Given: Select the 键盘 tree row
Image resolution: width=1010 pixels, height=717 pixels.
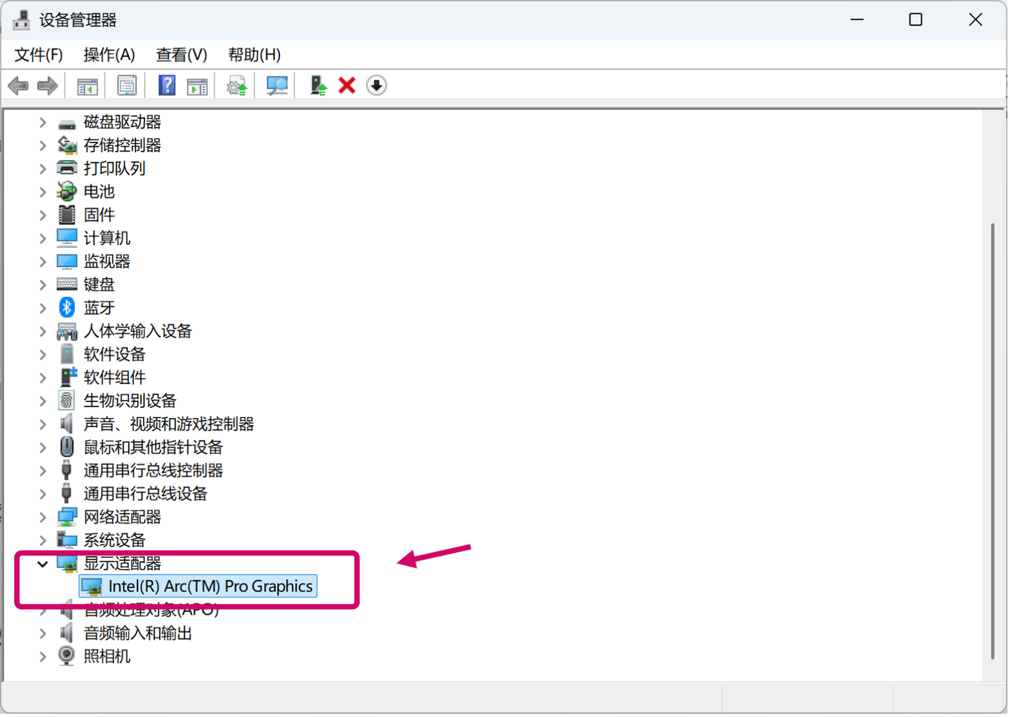Looking at the screenshot, I should click(99, 286).
